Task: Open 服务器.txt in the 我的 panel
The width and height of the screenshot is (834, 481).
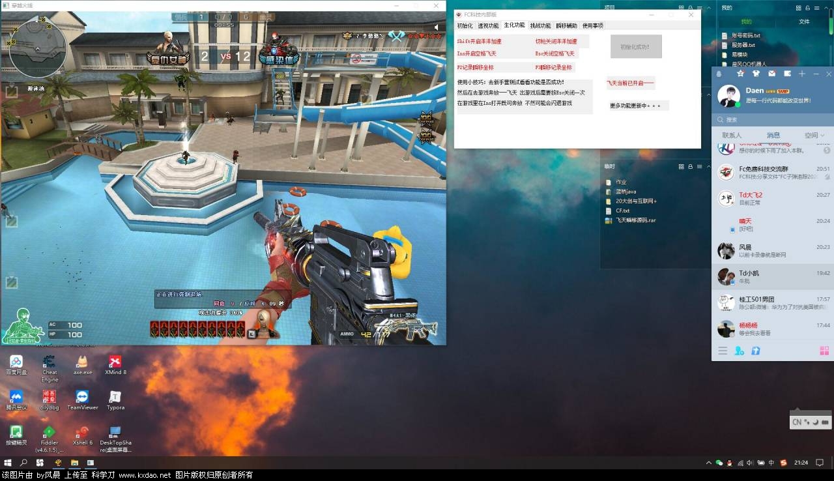Action: tap(739, 45)
